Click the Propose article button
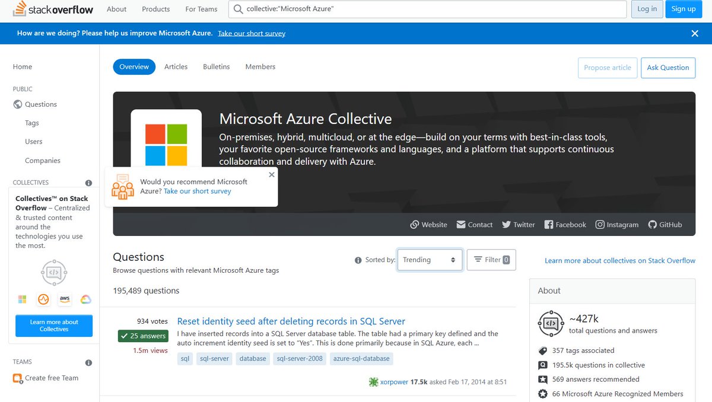 [608, 68]
